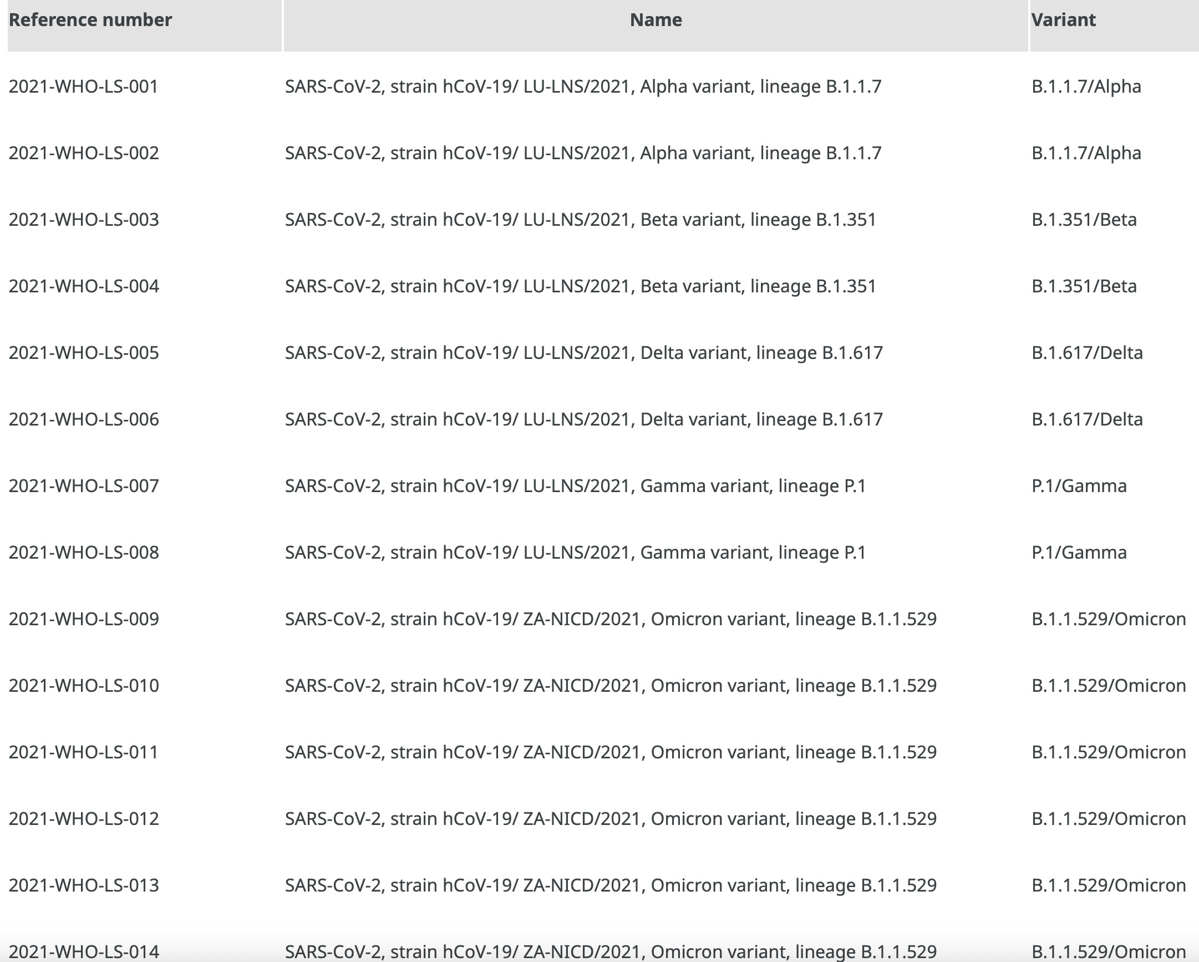Click reference number 2021-WHO-LS-007

pos(83,486)
